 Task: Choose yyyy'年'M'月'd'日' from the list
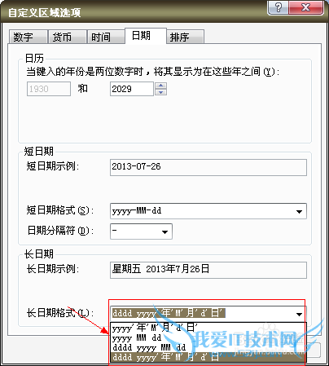pyautogui.click(x=208, y=328)
